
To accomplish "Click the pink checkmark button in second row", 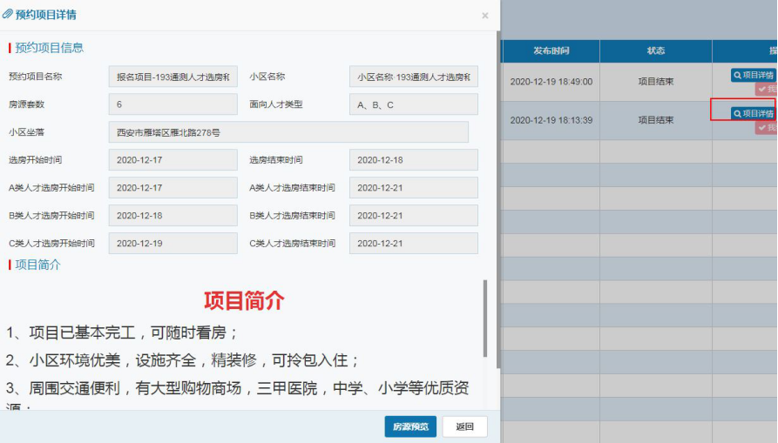I will [767, 128].
